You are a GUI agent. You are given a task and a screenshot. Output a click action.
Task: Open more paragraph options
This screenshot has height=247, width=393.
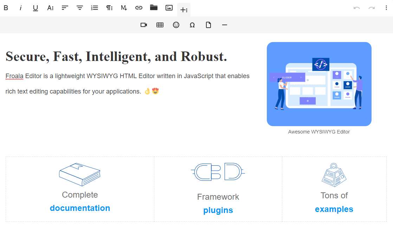coord(109,8)
